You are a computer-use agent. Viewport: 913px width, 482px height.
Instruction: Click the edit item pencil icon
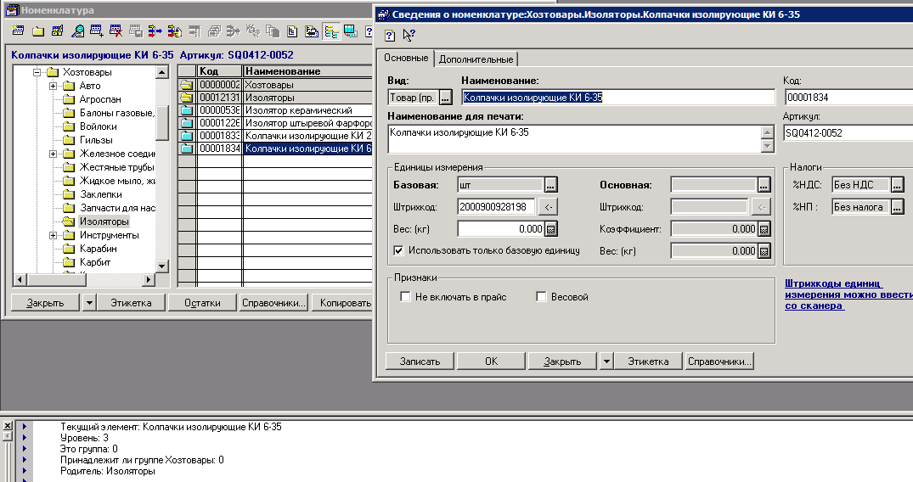58,32
